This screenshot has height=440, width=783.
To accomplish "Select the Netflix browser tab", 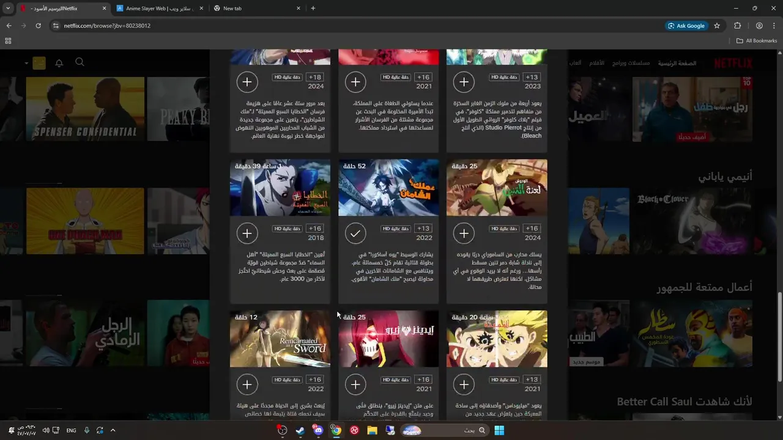I will point(62,9).
